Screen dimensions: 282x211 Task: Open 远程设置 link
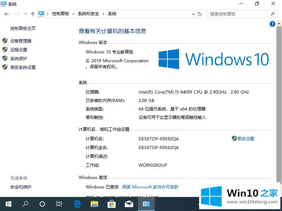click(19, 50)
